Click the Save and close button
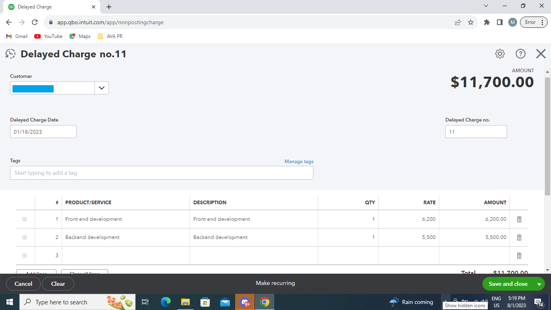The image size is (551, 310). point(508,284)
